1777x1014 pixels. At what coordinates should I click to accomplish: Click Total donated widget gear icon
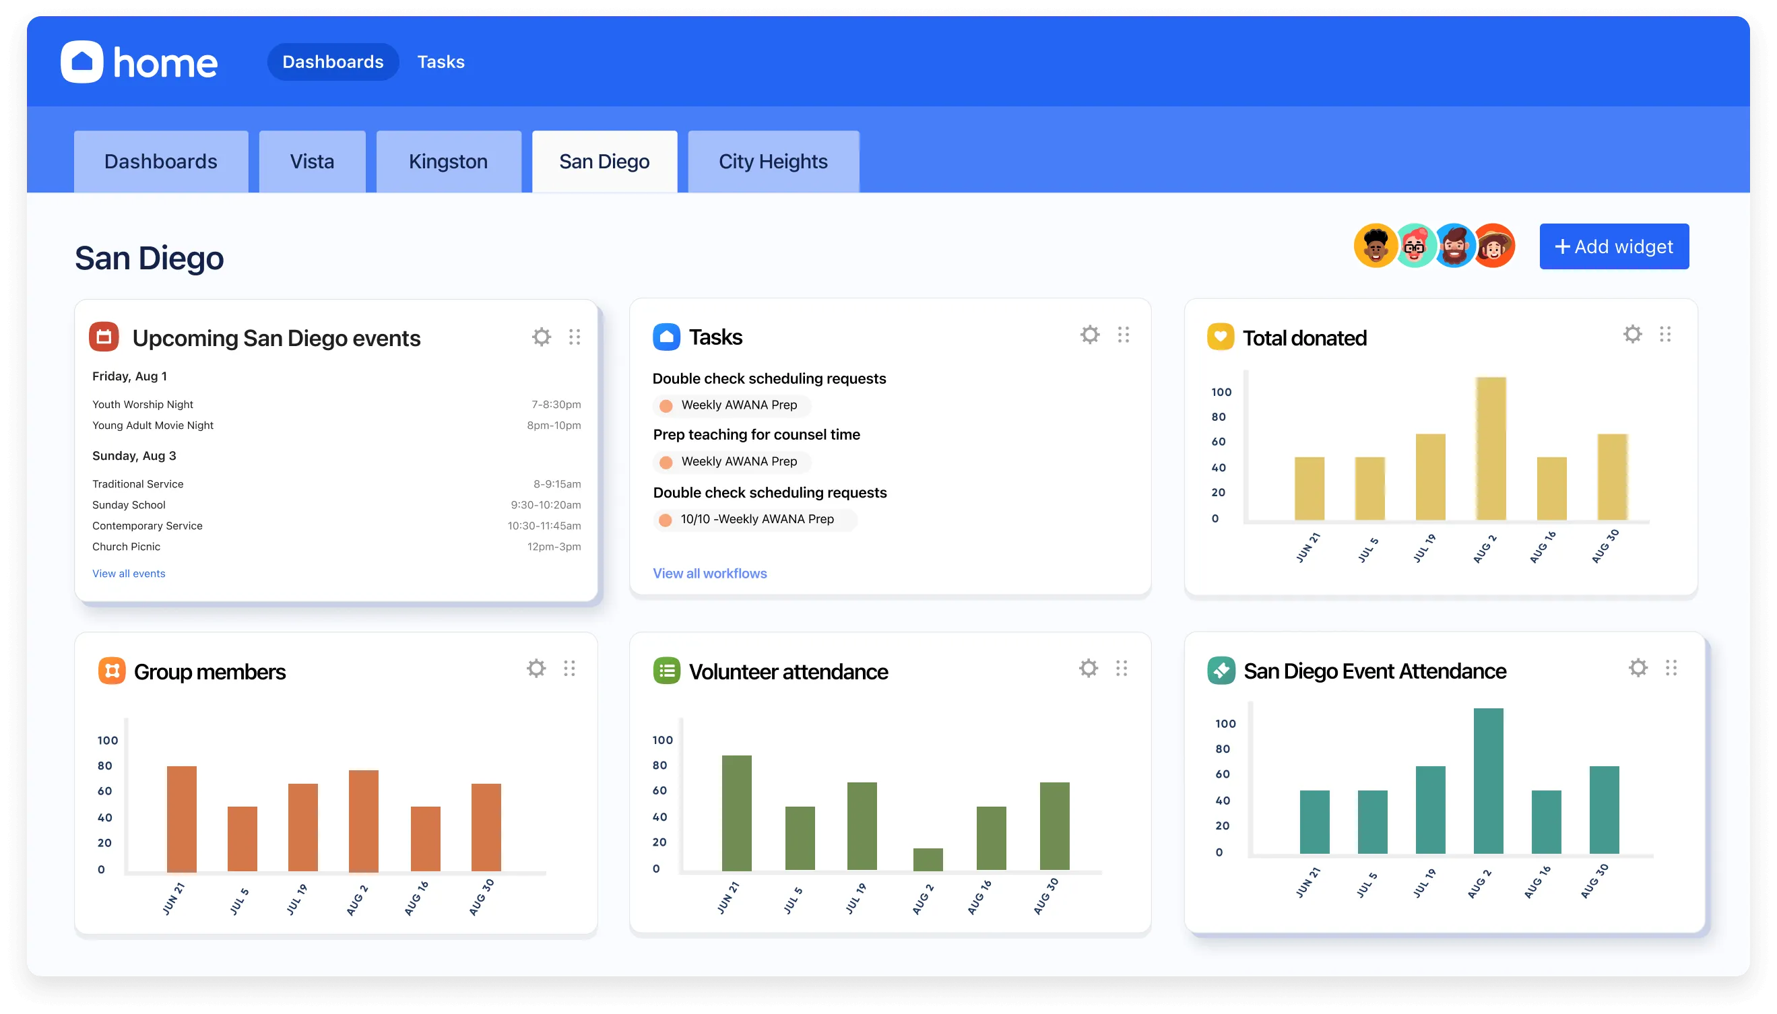tap(1632, 334)
